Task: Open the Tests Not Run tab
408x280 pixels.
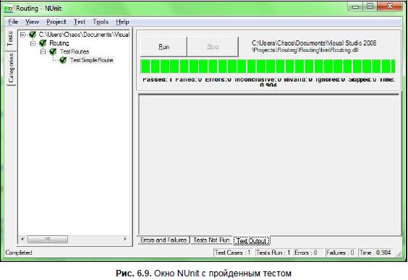Action: tap(211, 240)
